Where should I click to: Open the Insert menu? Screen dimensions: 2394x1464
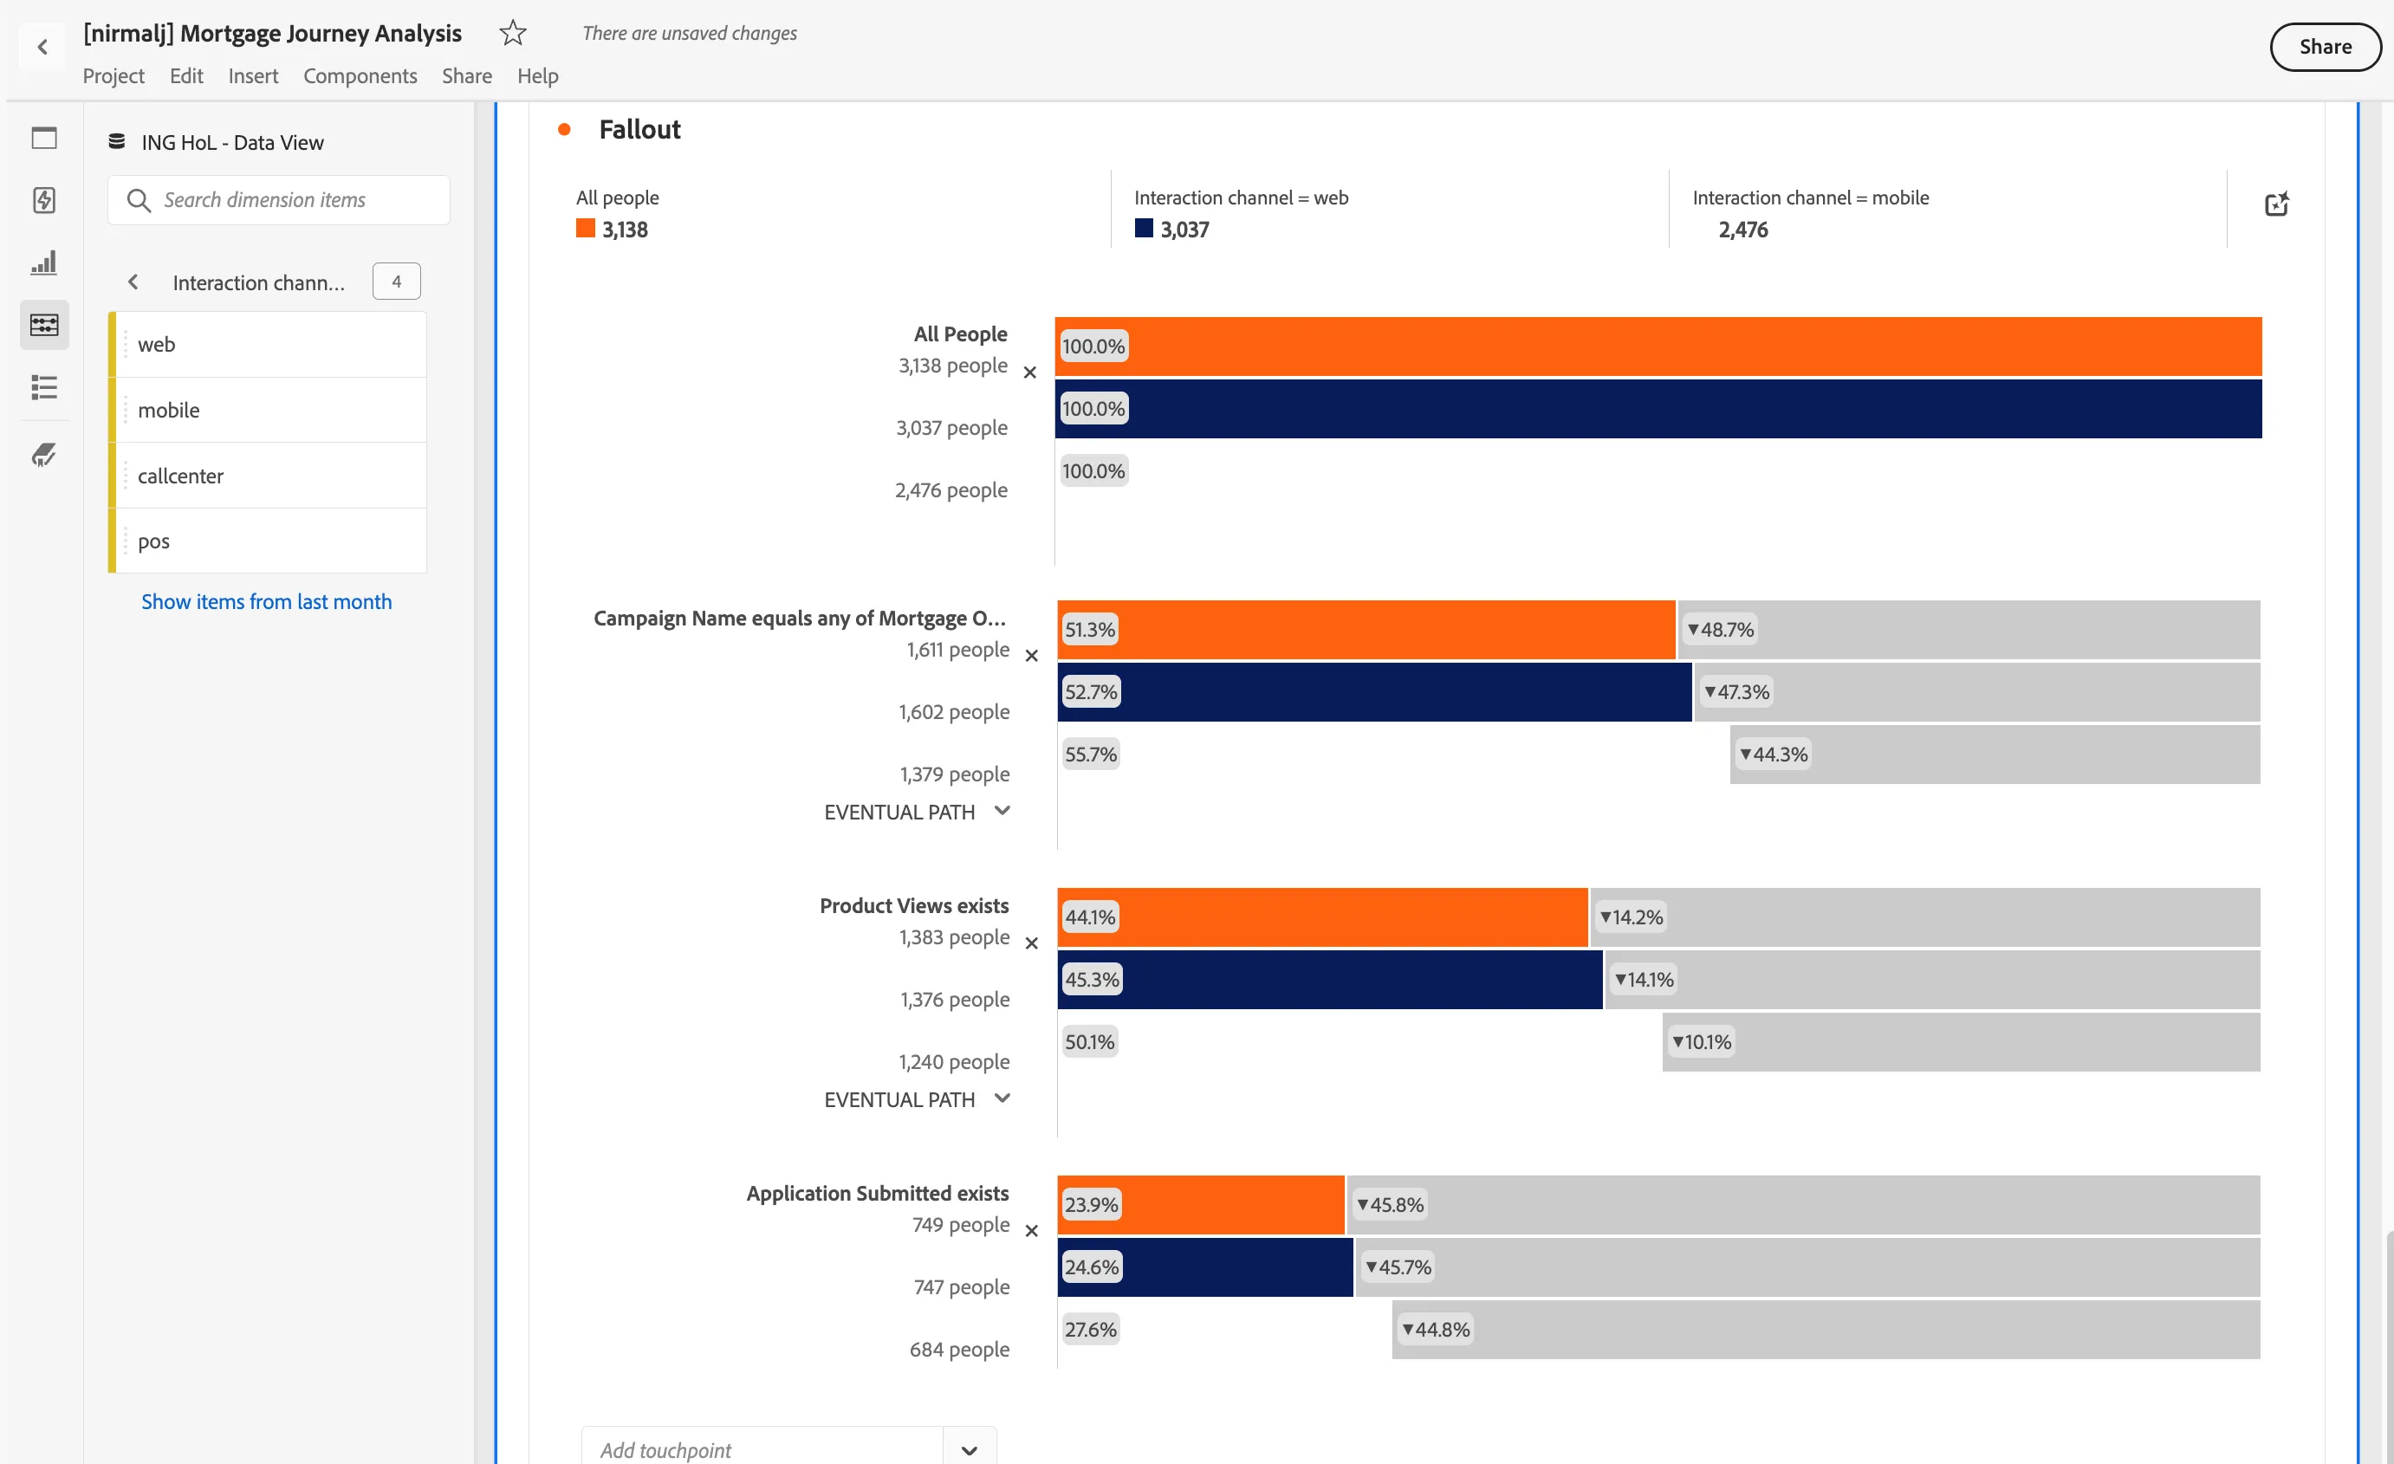click(253, 75)
